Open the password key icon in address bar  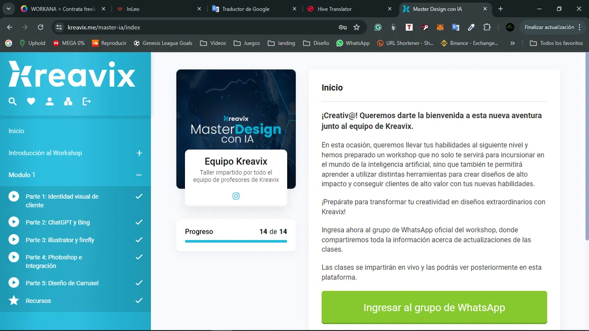(x=343, y=27)
